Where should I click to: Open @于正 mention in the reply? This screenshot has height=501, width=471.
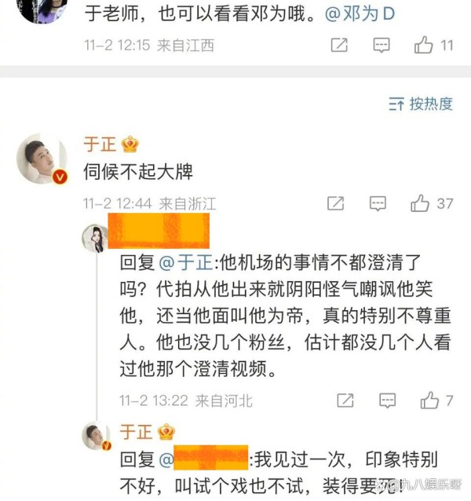point(186,262)
